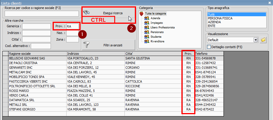This screenshot has width=273, height=120.
Task: Click the Tutte le categorie root icon
Action: coord(142,14)
